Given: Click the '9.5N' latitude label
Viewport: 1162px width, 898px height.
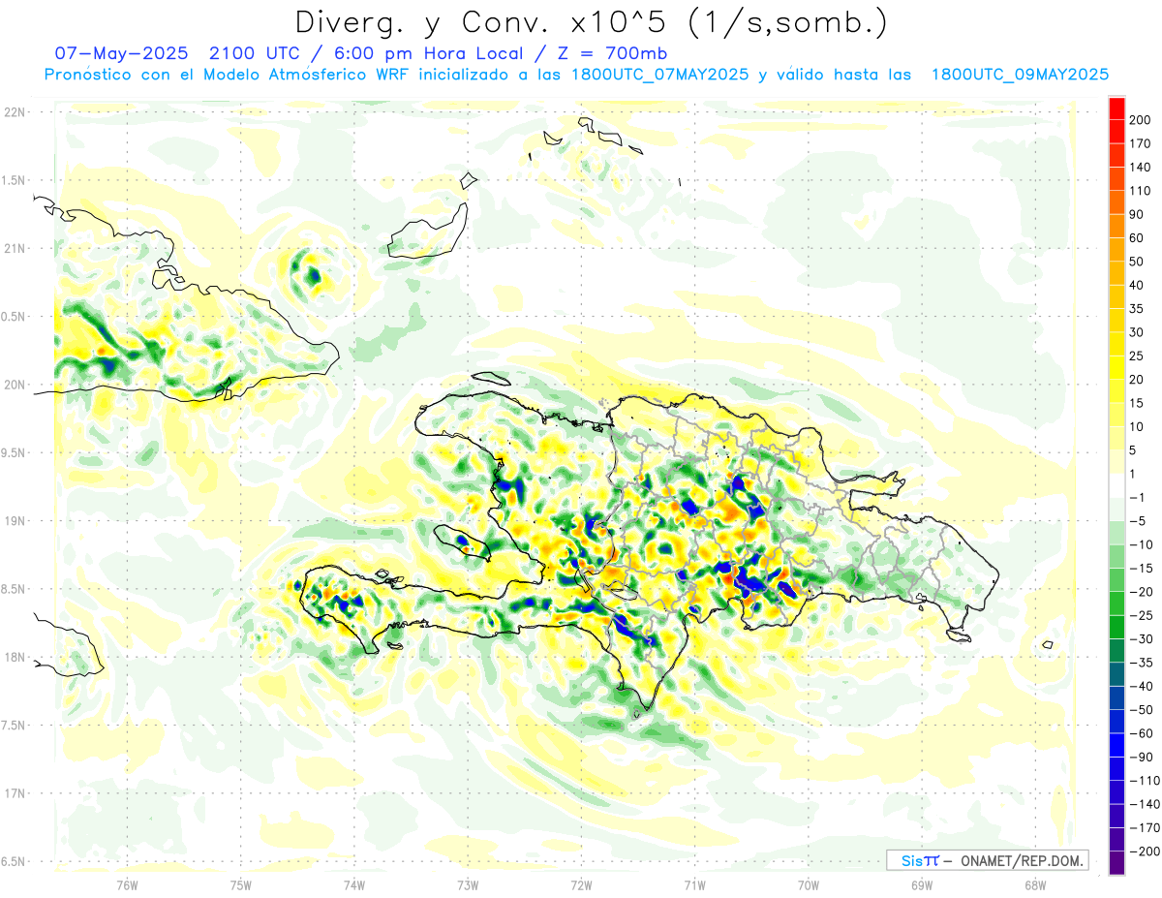Looking at the screenshot, I should [14, 452].
